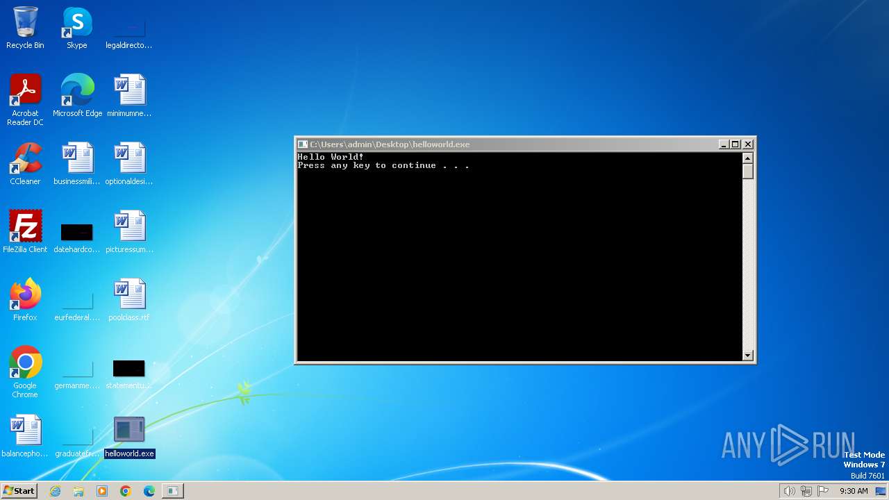Image resolution: width=889 pixels, height=500 pixels.
Task: Click the 'Hello World!' console output line
Action: click(x=331, y=157)
